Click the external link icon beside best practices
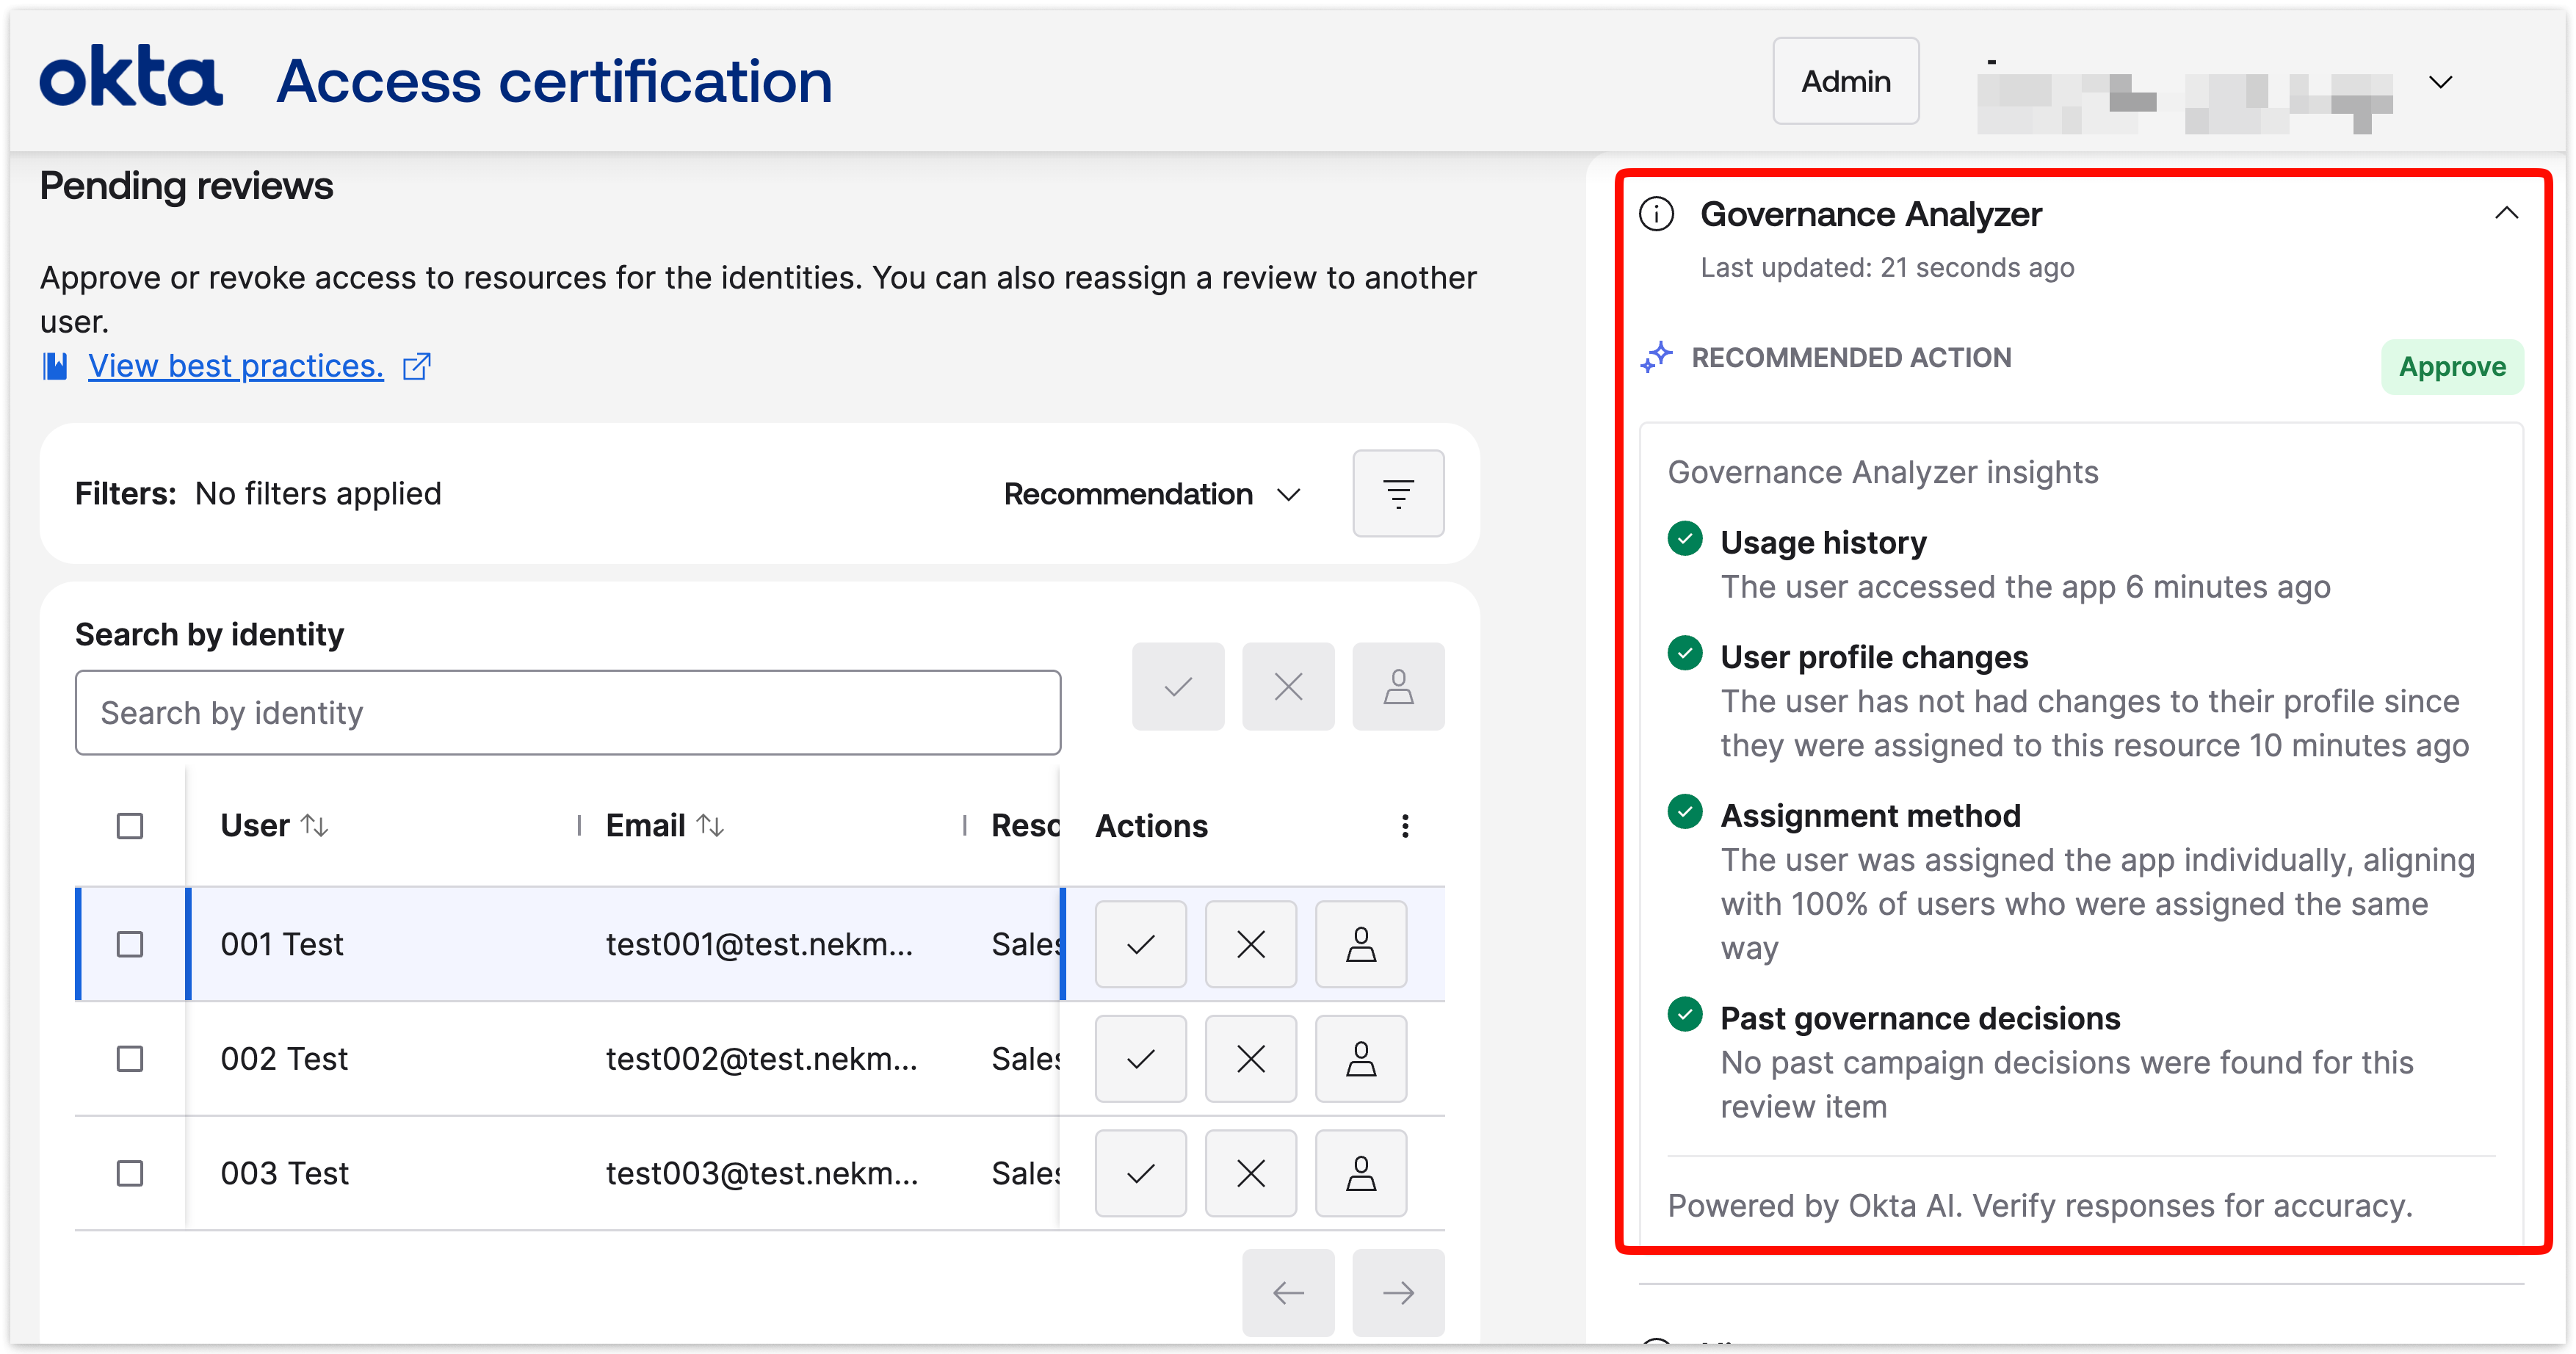Image resolution: width=2576 pixels, height=1354 pixels. pyautogui.click(x=416, y=367)
